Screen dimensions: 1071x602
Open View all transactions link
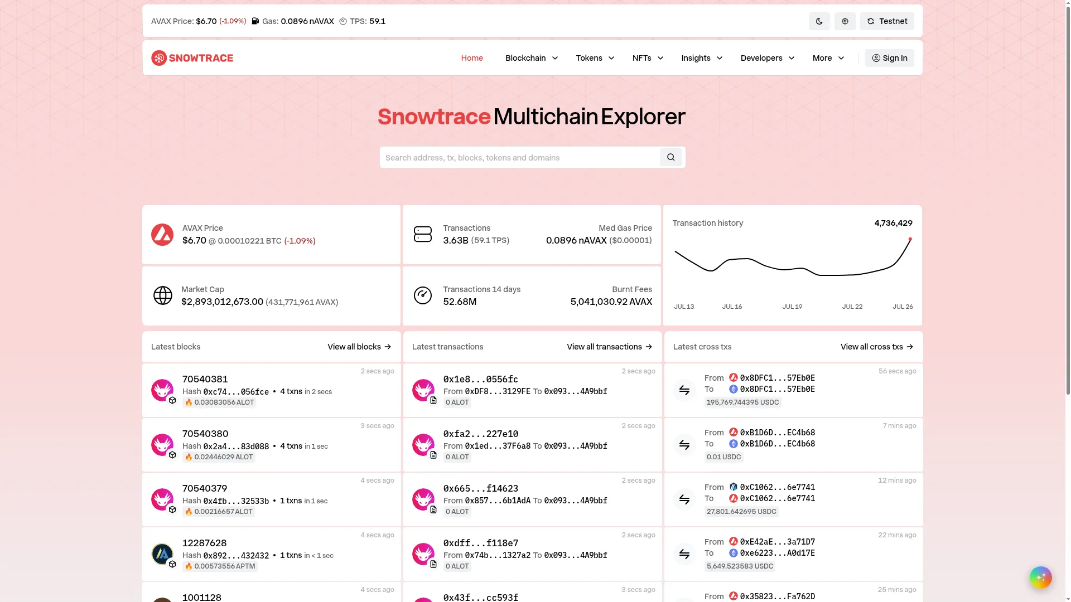[x=609, y=347]
